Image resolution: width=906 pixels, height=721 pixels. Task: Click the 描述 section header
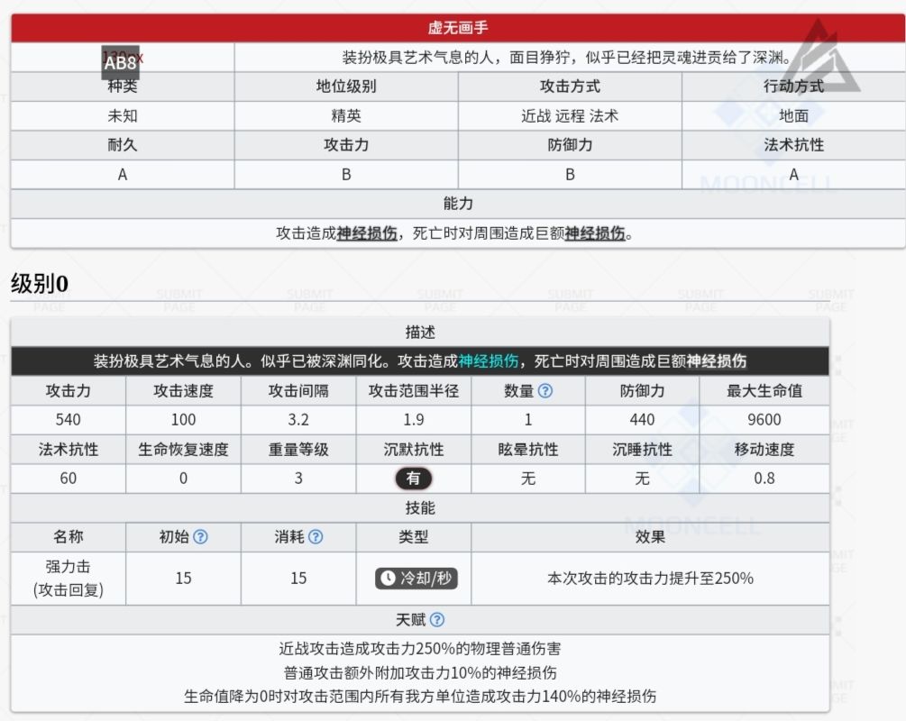tap(420, 333)
